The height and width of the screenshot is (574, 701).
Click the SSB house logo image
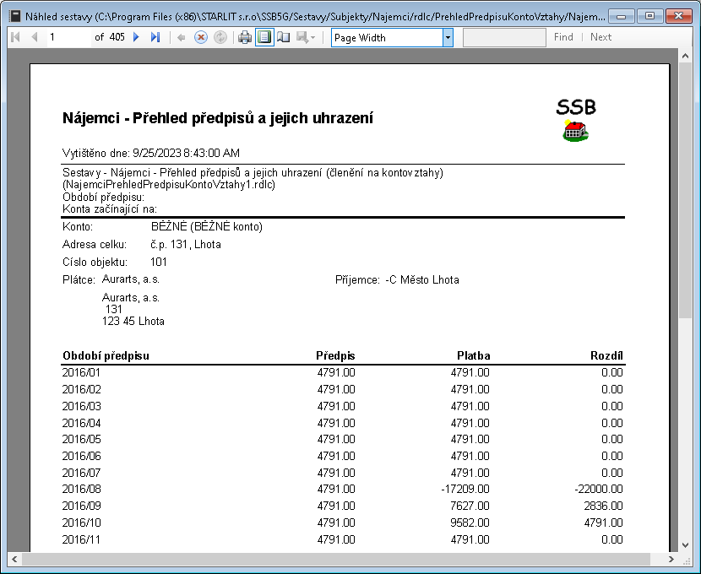pos(575,129)
